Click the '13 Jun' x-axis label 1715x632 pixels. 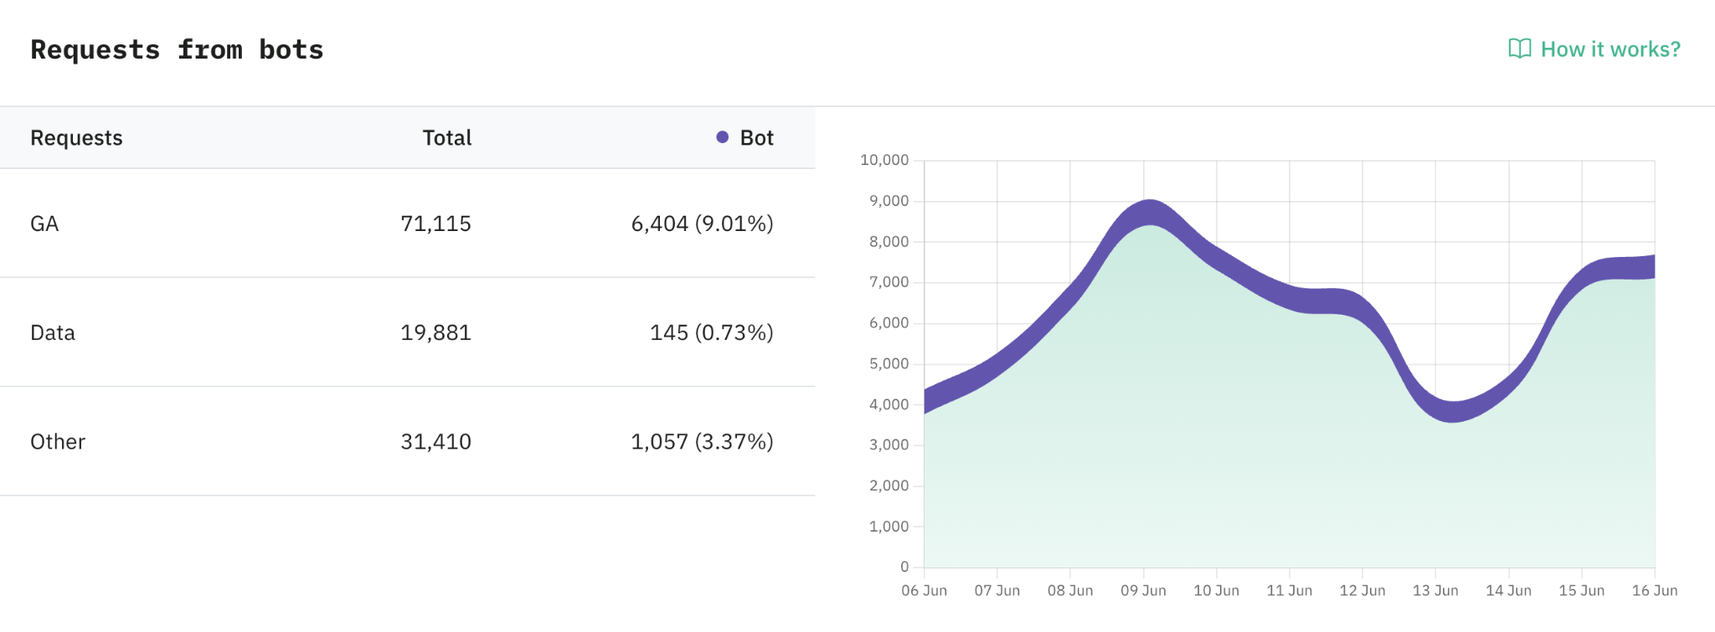pyautogui.click(x=1435, y=590)
